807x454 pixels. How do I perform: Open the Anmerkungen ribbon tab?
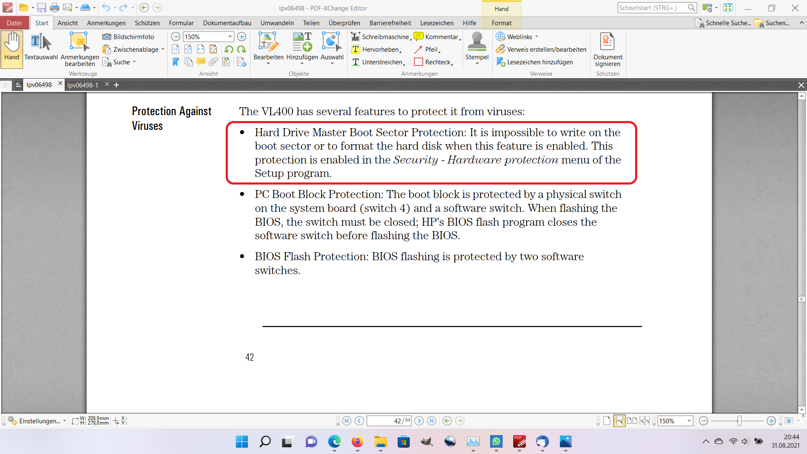[106, 23]
